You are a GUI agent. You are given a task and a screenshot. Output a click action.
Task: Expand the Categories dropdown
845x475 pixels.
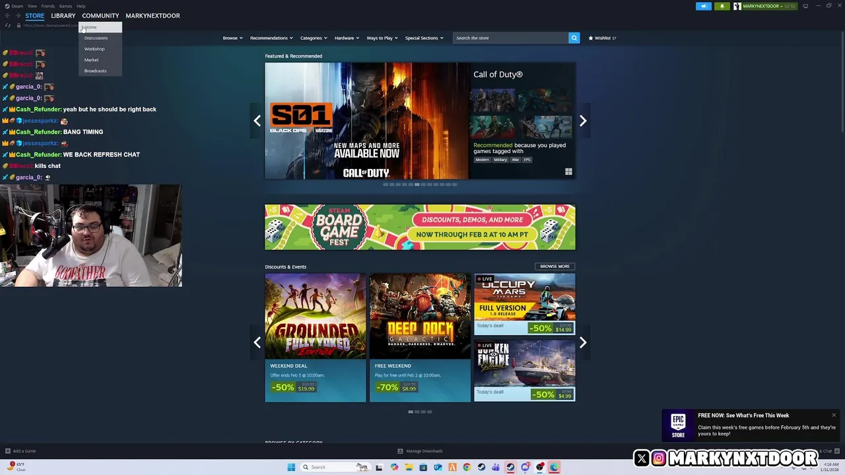(314, 38)
